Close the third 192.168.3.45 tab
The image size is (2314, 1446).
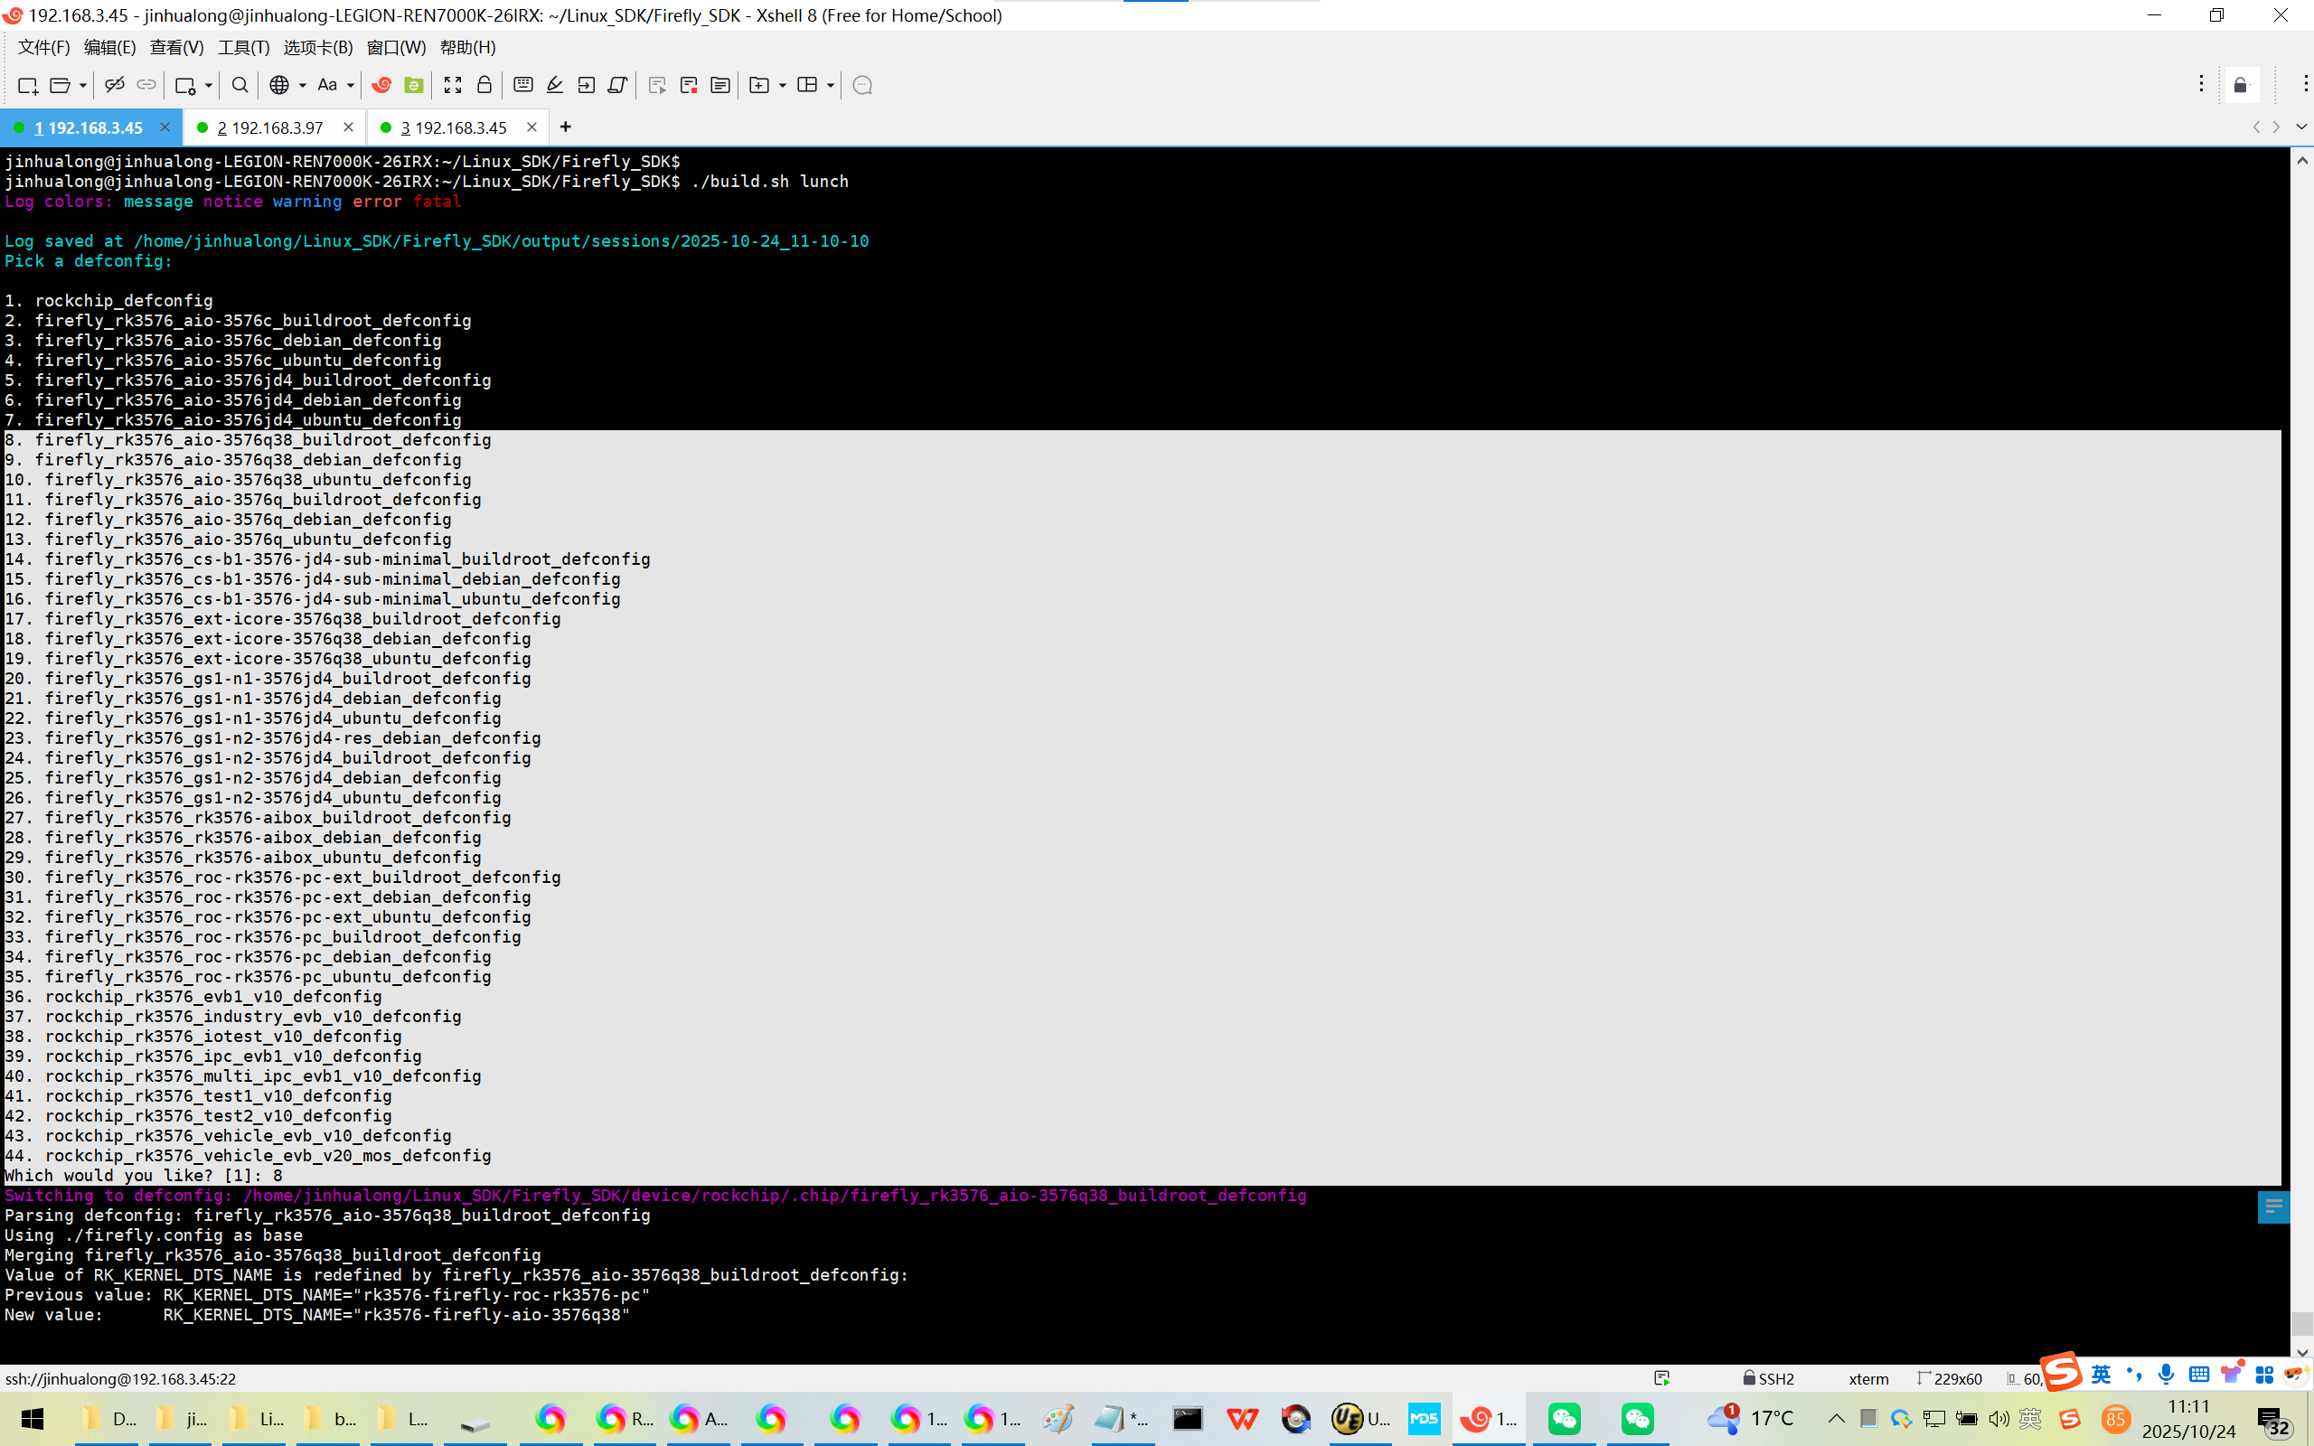pos(531,127)
